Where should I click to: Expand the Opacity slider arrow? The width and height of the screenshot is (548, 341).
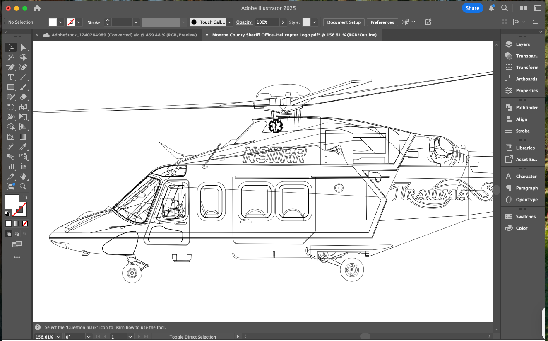(283, 22)
